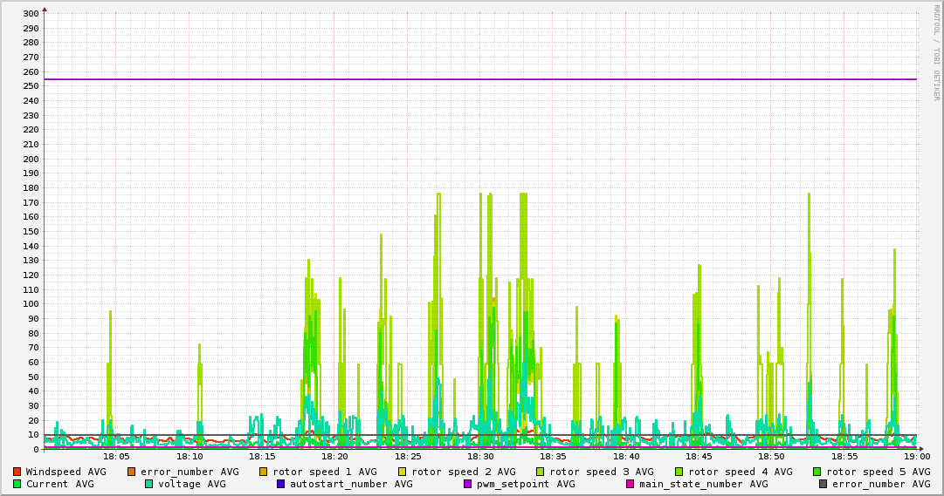
Task: Click the 300 value on the y-axis
Action: pyautogui.click(x=30, y=14)
